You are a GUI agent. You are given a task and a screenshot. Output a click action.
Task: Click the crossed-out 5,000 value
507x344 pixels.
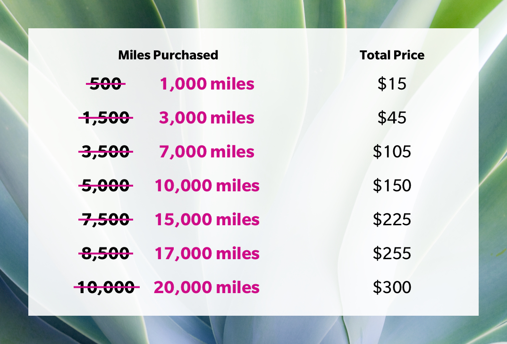click(106, 186)
